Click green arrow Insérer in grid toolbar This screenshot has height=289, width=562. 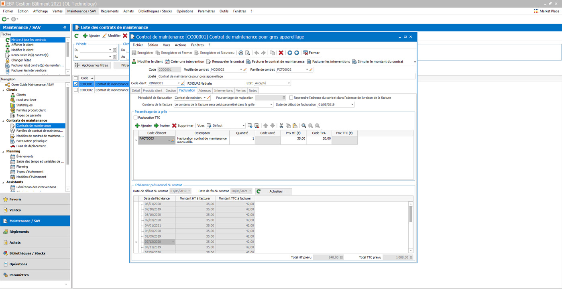point(162,126)
